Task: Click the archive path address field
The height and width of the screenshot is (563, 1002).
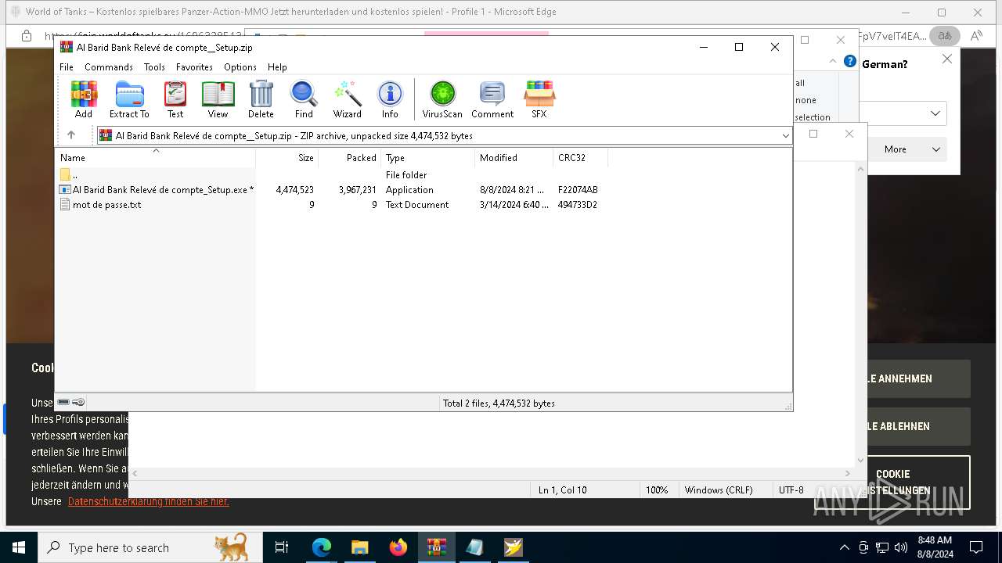Action: (444, 136)
